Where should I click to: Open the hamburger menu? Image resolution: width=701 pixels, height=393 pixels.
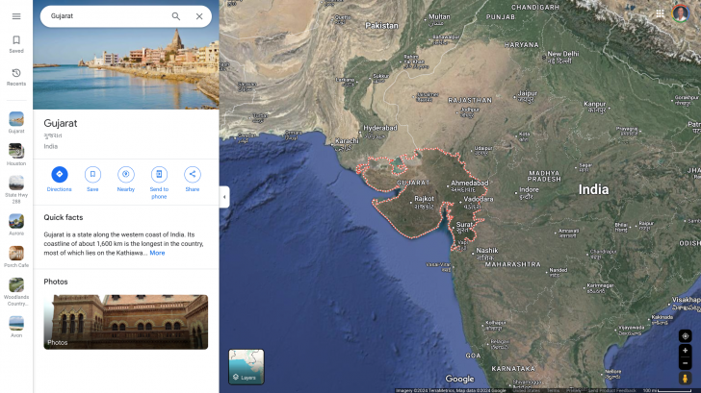click(x=16, y=16)
